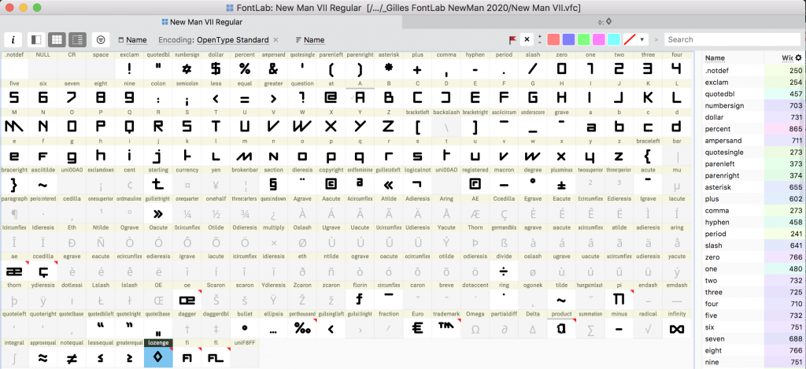
Task: Open the glyph list column settings gear
Action: [x=799, y=57]
